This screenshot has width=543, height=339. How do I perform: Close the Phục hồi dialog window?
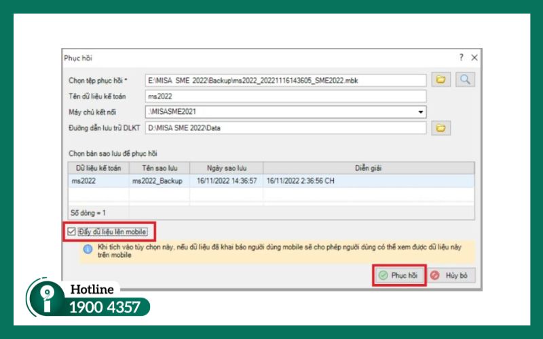tap(474, 58)
